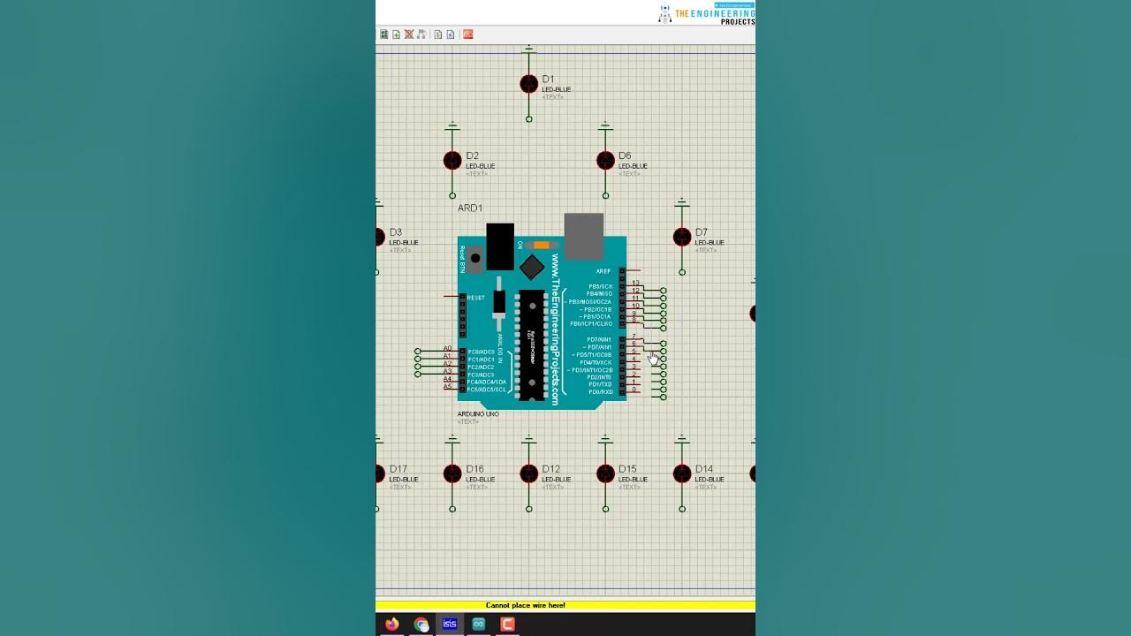This screenshot has height=636, width=1131.
Task: Switch to Proteus ISIS in the taskbar
Action: (450, 625)
